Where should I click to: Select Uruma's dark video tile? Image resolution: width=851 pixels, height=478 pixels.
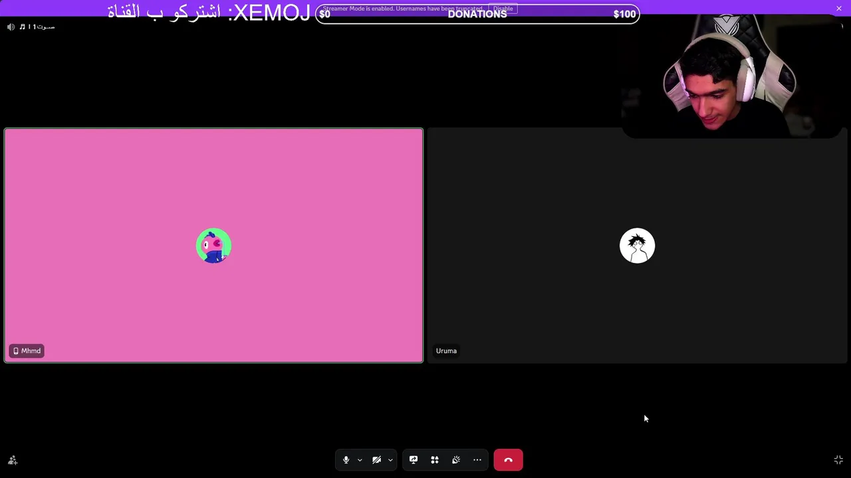click(x=637, y=246)
